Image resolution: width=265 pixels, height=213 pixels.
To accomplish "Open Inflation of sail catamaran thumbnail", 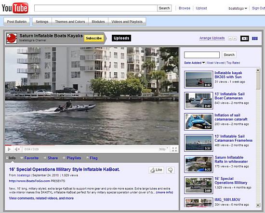I will click(199, 122).
